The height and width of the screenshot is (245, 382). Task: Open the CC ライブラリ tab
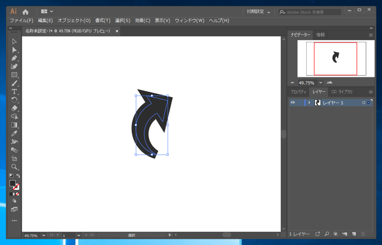click(342, 92)
